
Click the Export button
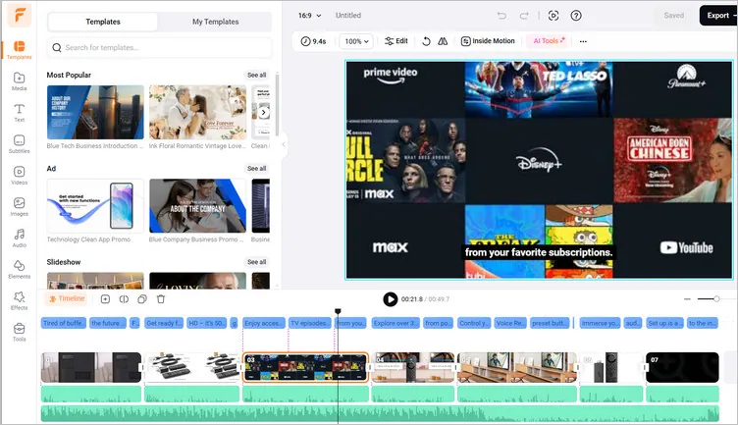718,16
